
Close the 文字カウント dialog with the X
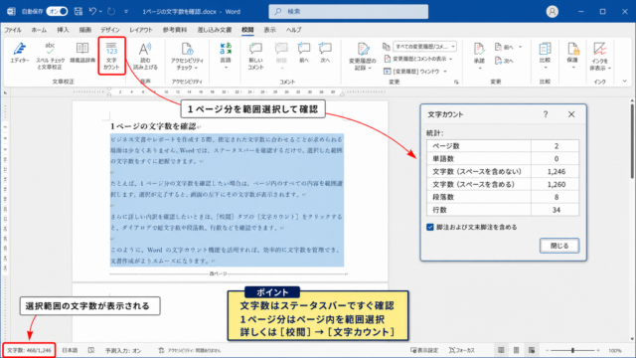click(571, 114)
